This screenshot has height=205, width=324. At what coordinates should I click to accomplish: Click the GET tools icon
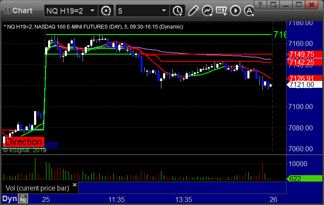(x=221, y=10)
